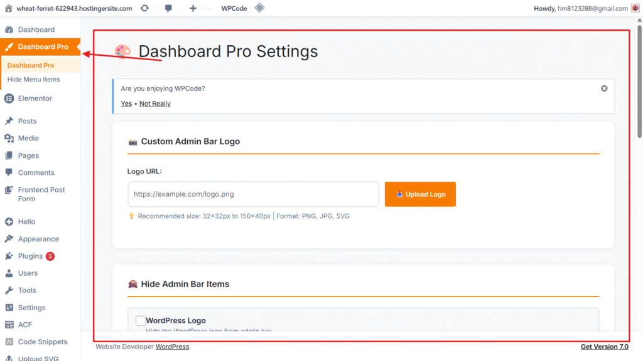Click the diamond icon beside WPCode

tap(259, 8)
